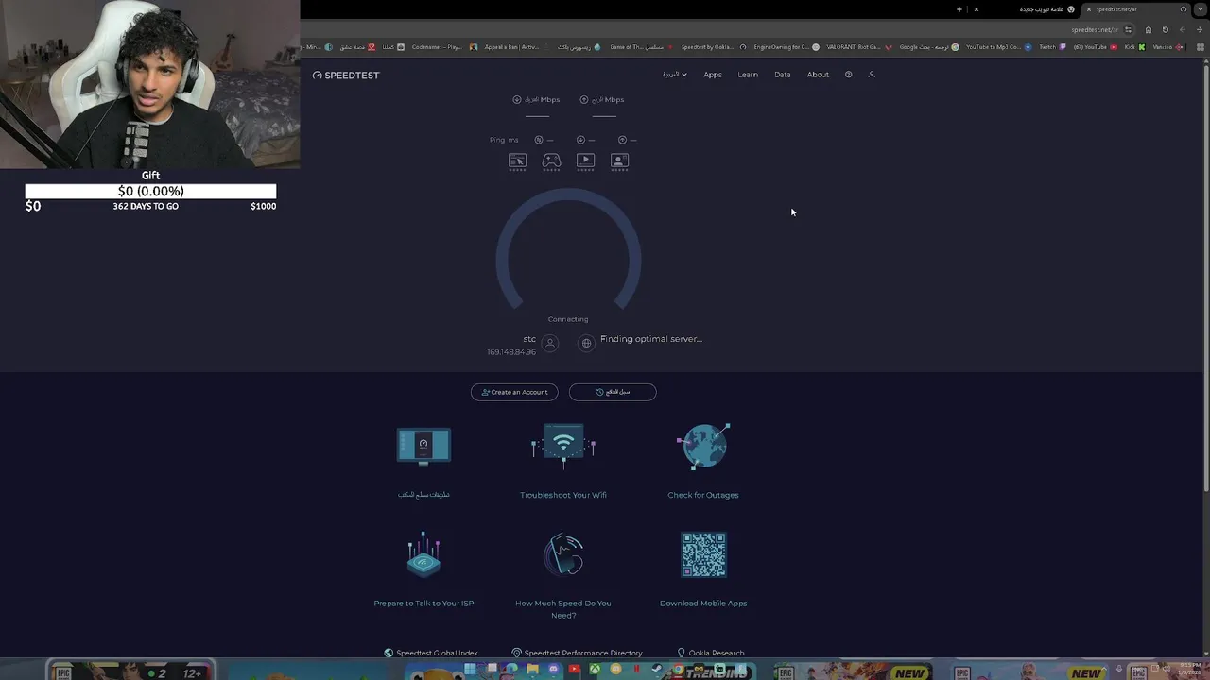Open Download Mobile Apps link
Screen dimensions: 1210x680
[x=703, y=603]
